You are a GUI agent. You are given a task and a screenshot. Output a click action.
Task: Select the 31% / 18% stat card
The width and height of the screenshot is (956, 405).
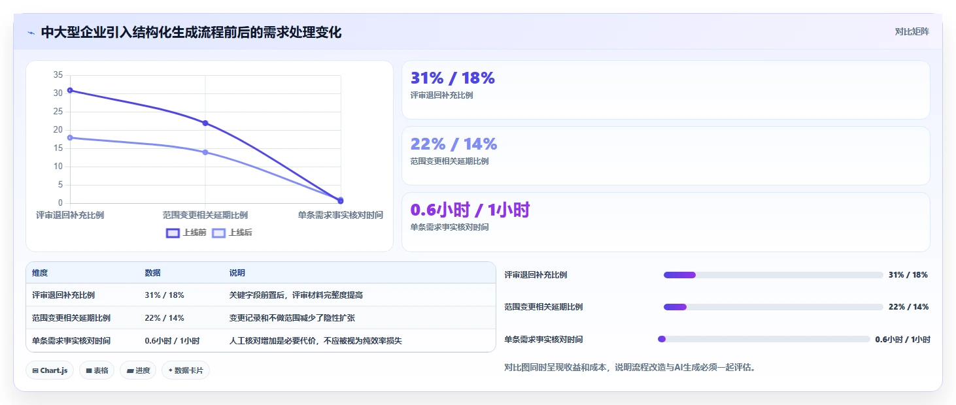pos(666,90)
